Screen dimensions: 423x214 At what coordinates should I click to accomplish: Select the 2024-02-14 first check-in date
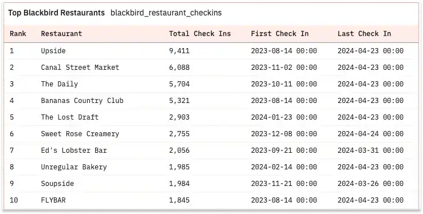click(x=284, y=167)
